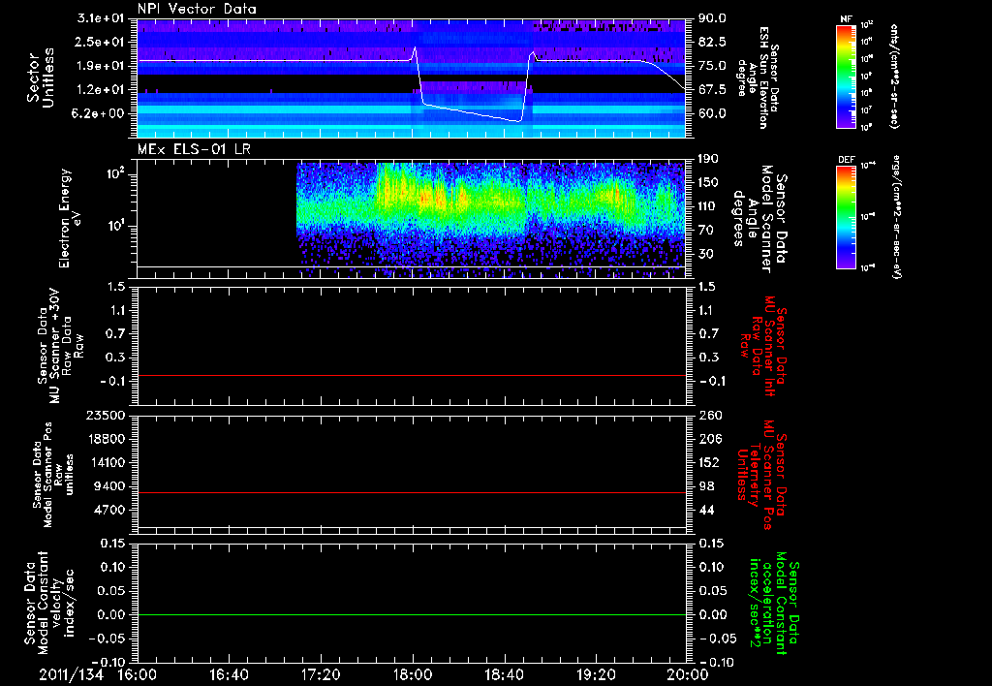992x686 pixels.
Task: Click the red line in MU Scanner +30V panel
Action: [x=411, y=375]
